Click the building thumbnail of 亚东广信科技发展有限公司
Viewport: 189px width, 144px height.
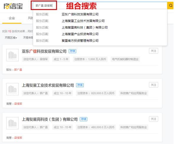coord(12,55)
